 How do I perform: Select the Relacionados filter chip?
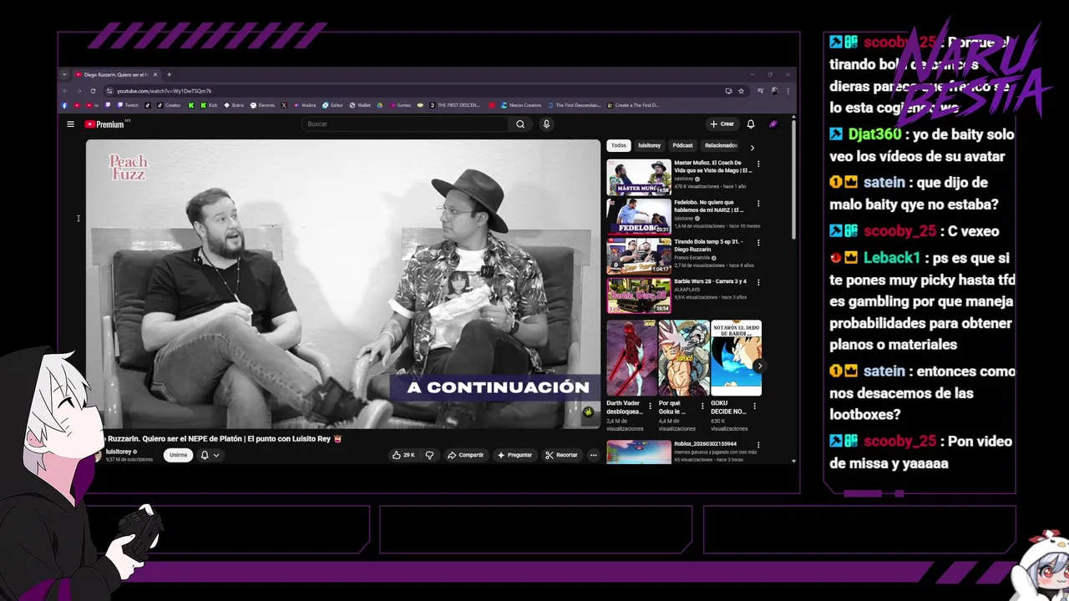click(x=721, y=145)
